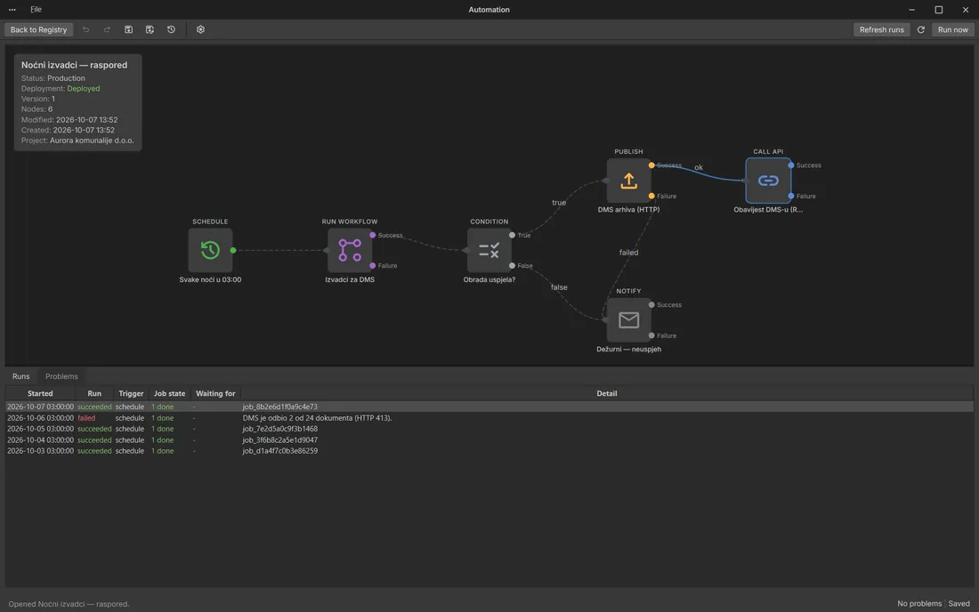Image resolution: width=979 pixels, height=612 pixels.
Task: Select the Run Workflow node icon
Action: pyautogui.click(x=350, y=250)
